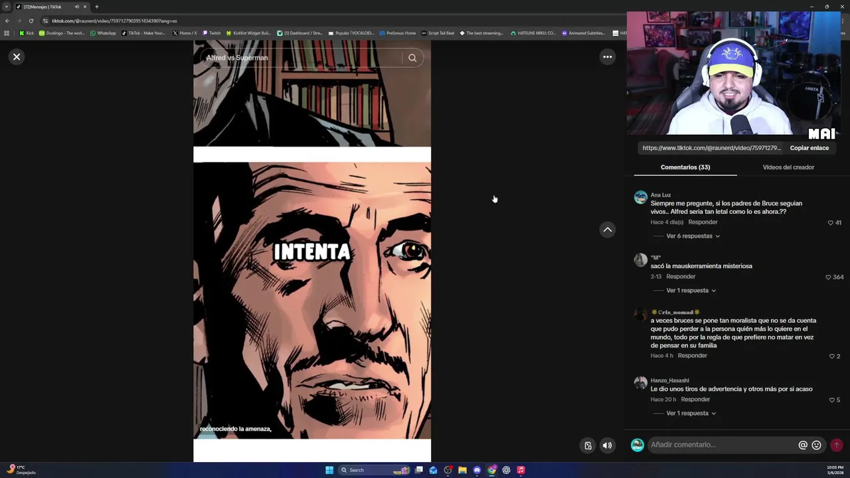Viewport: 850px width, 478px height.
Task: Reply to Ana Luz's comment
Action: [x=703, y=222]
